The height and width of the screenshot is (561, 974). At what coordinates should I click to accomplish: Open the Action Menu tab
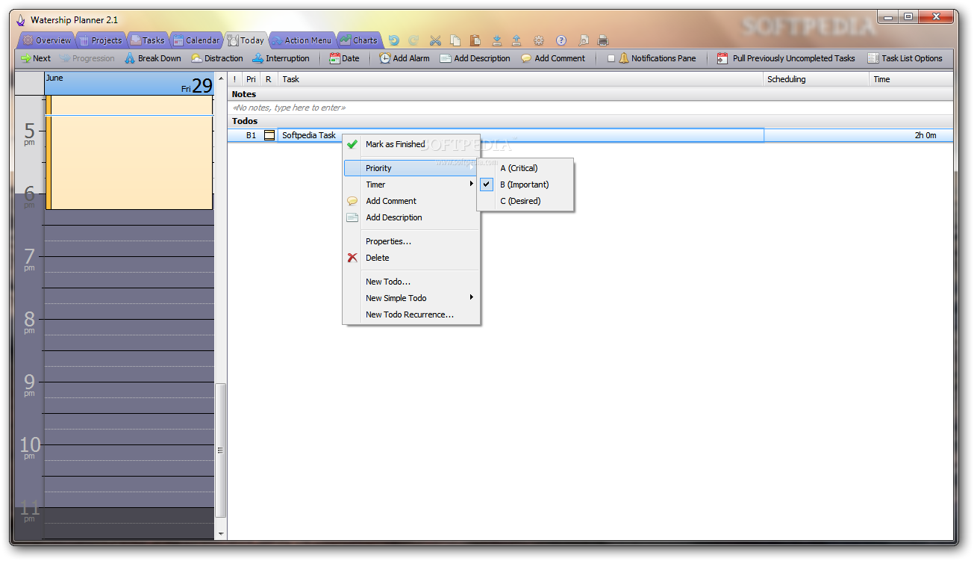302,40
